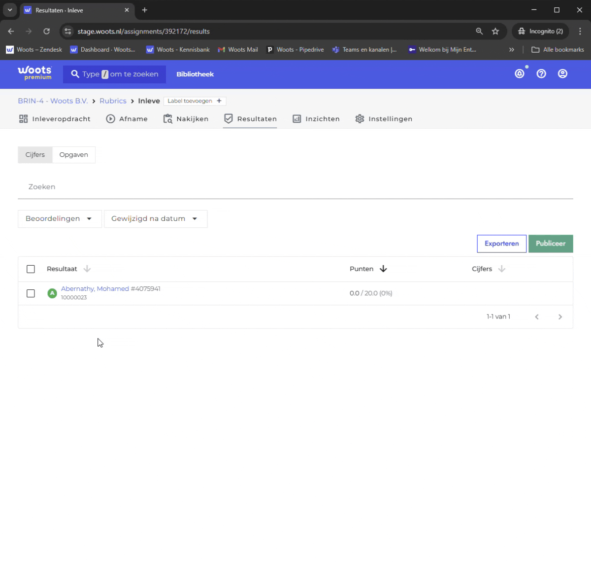Click the green student avatar icon
Viewport: 591px width, 562px height.
(x=52, y=293)
